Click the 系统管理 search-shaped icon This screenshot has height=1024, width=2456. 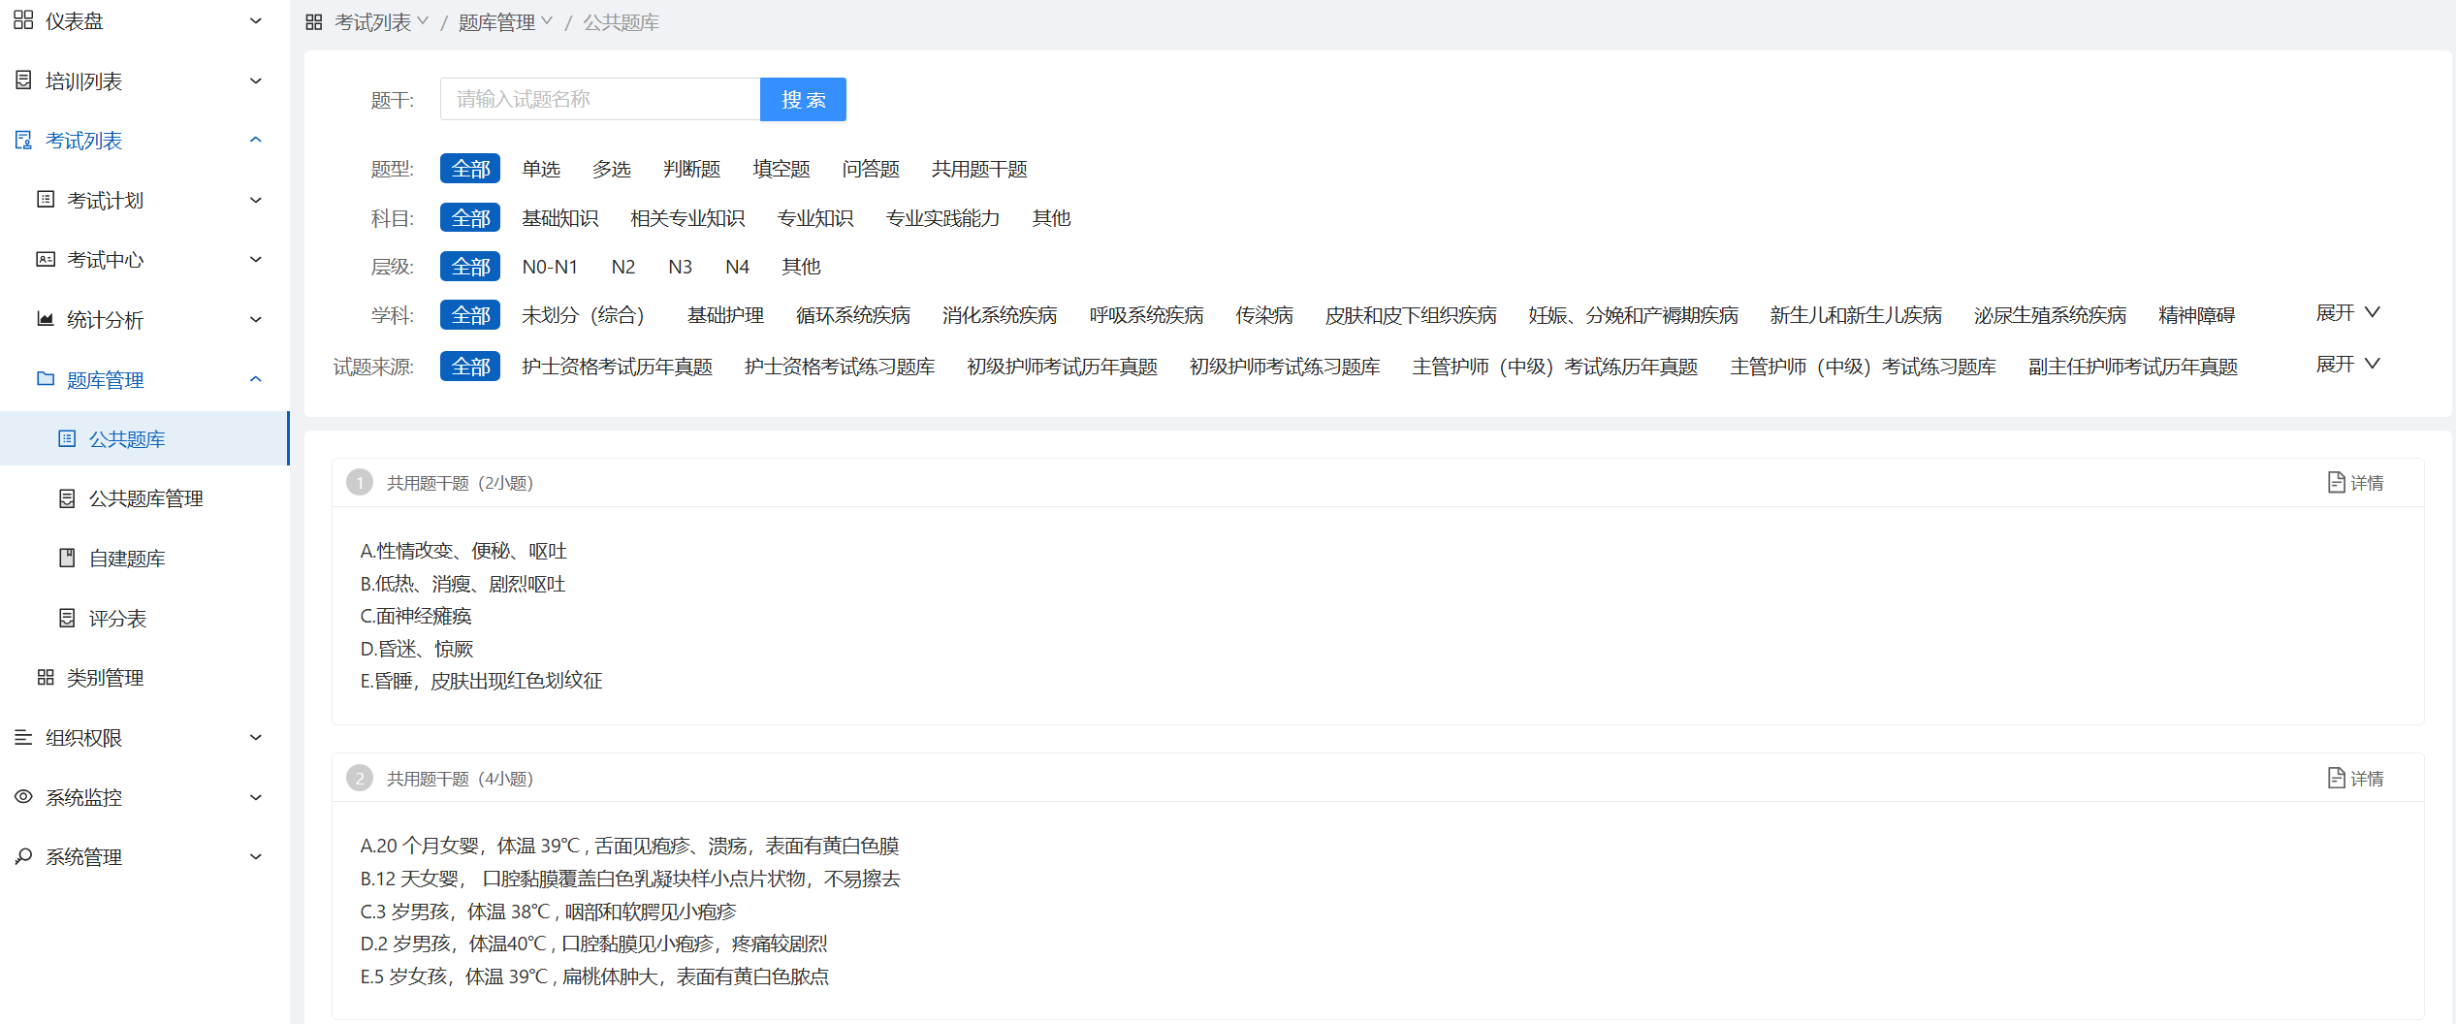pyautogui.click(x=23, y=856)
